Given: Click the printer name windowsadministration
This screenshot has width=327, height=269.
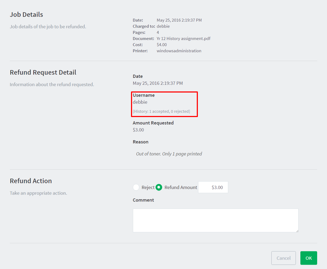Looking at the screenshot, I should 179,51.
